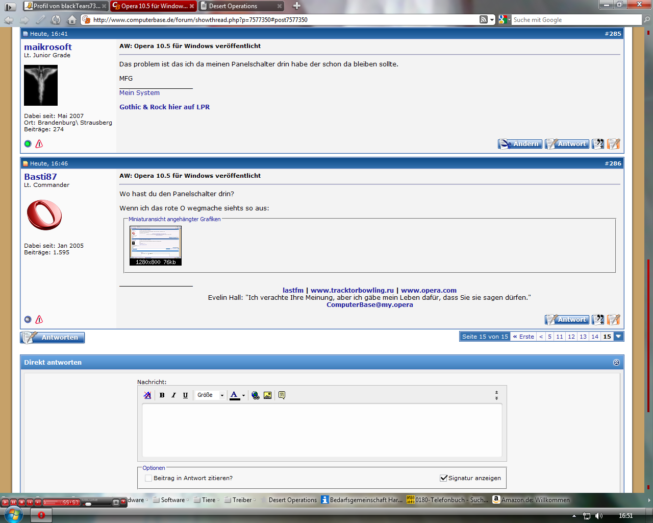Wrap selection in quote tags

click(282, 395)
